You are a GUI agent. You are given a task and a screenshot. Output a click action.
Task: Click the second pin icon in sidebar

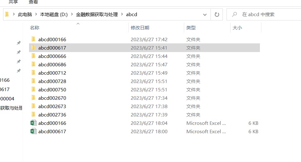pyautogui.click(x=19, y=52)
